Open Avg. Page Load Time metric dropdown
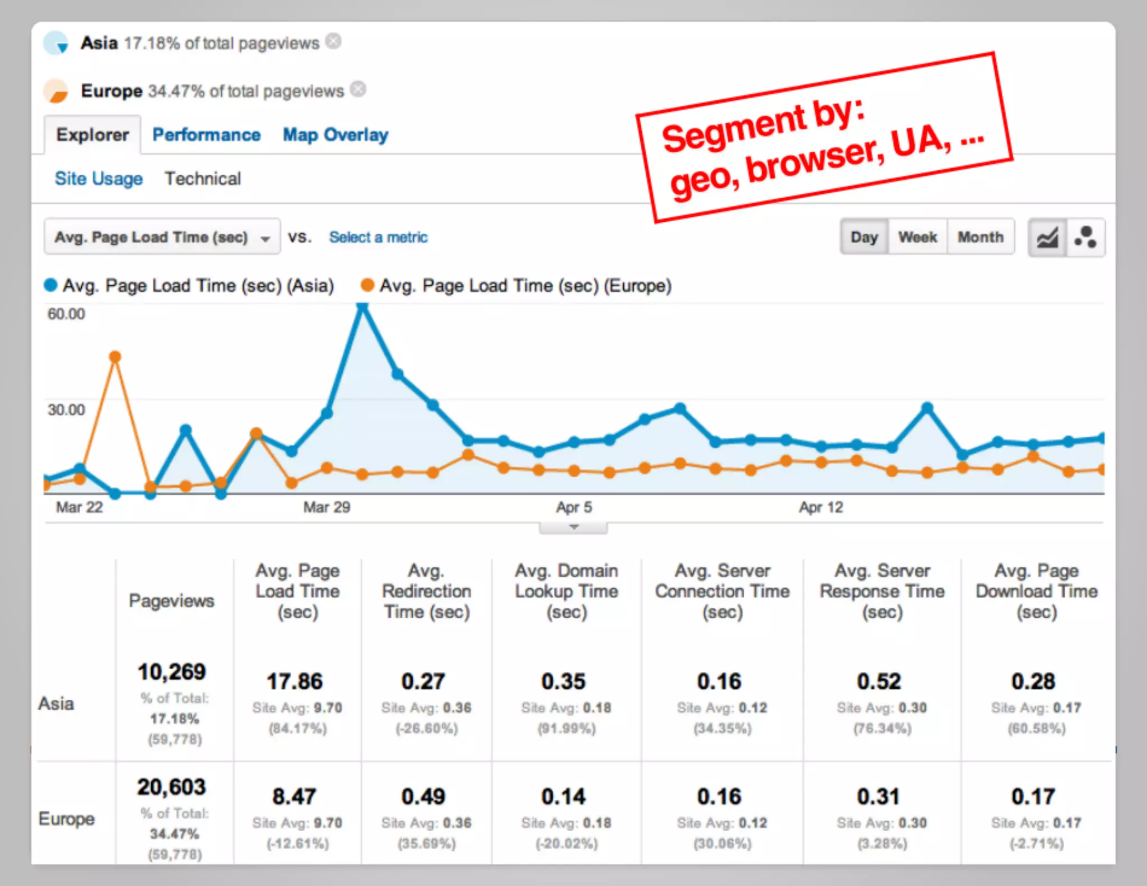This screenshot has height=886, width=1147. 162,237
